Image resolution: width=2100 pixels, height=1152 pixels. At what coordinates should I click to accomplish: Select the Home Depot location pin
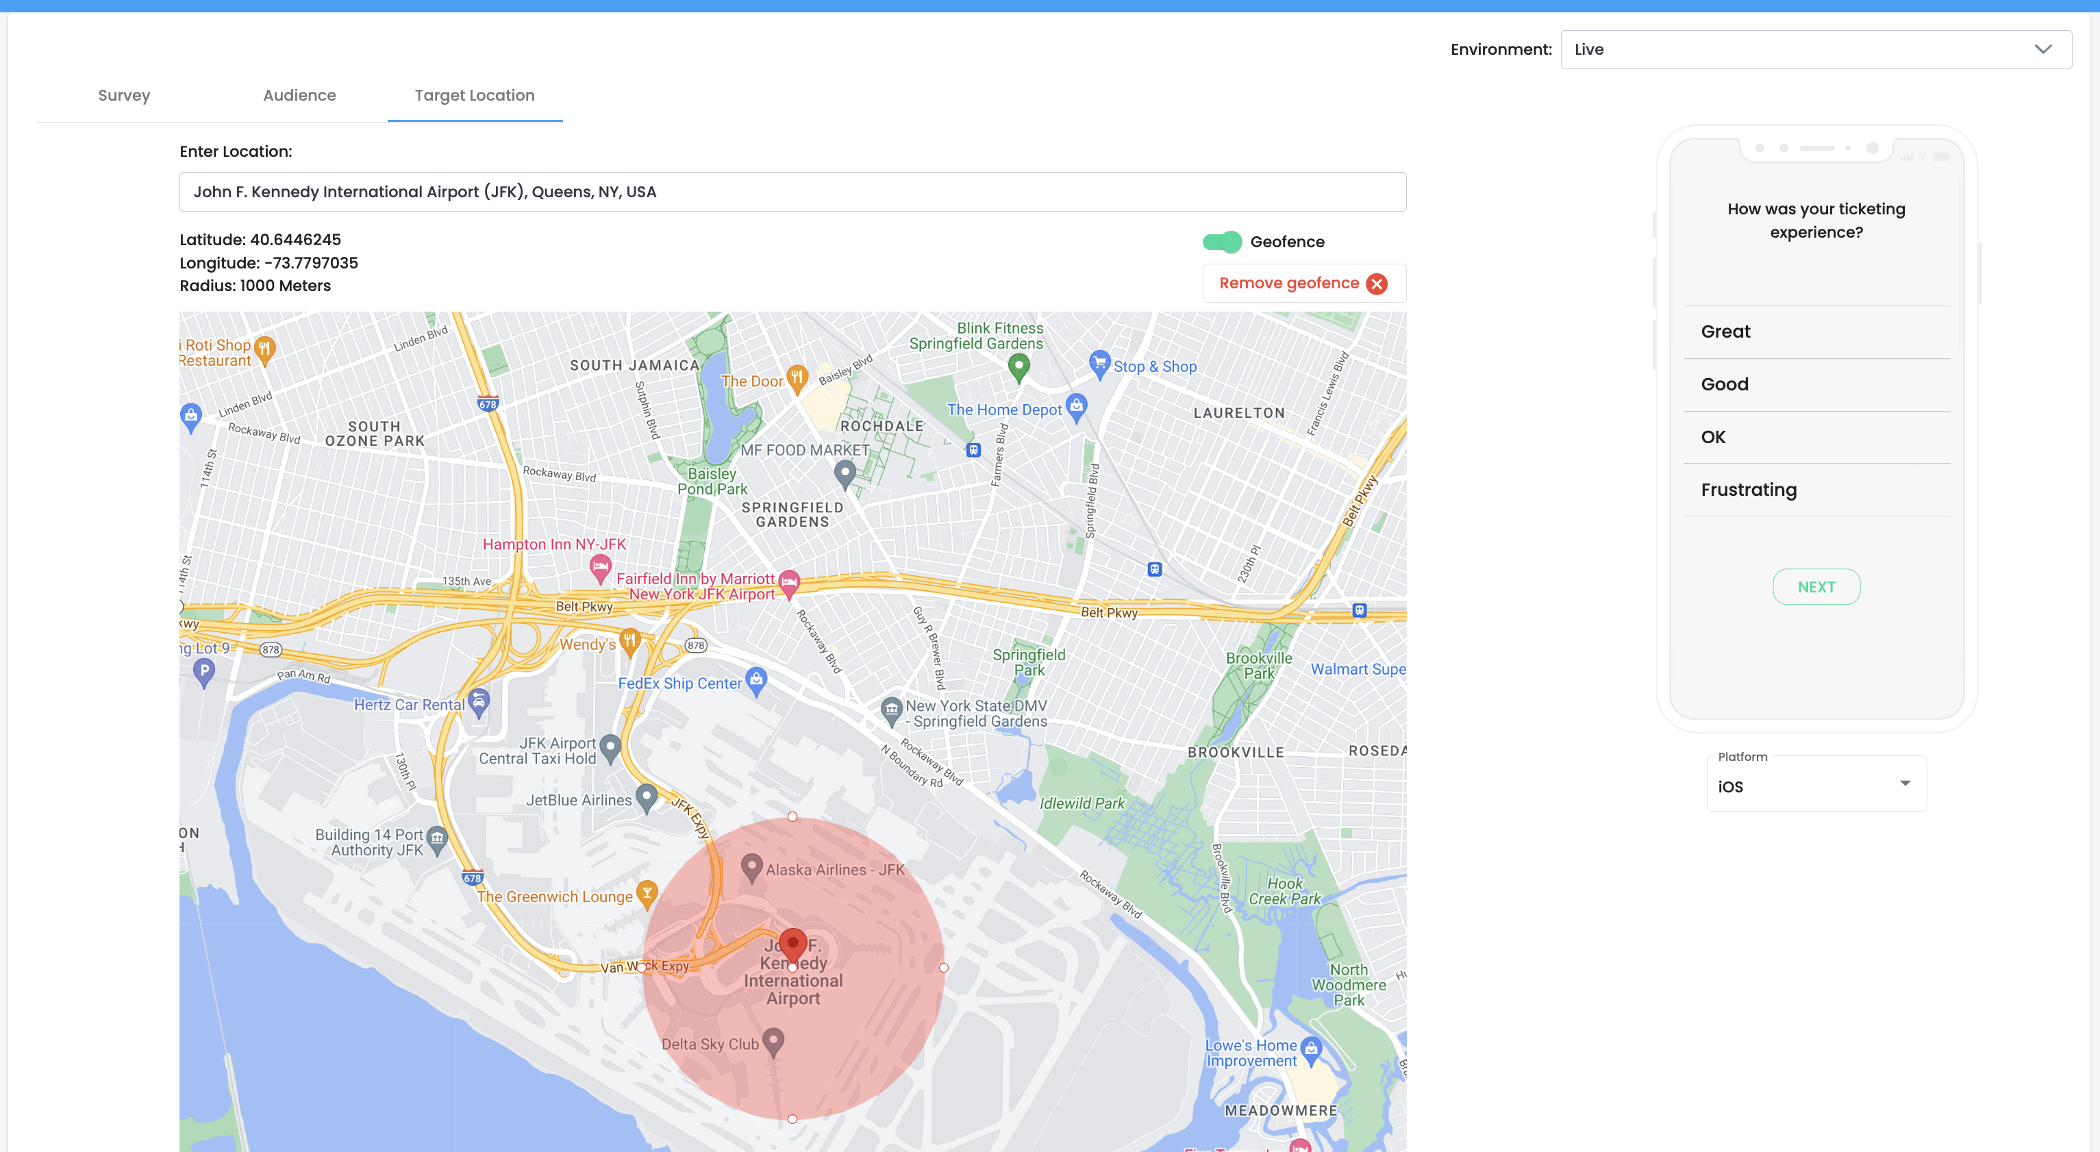1076,407
